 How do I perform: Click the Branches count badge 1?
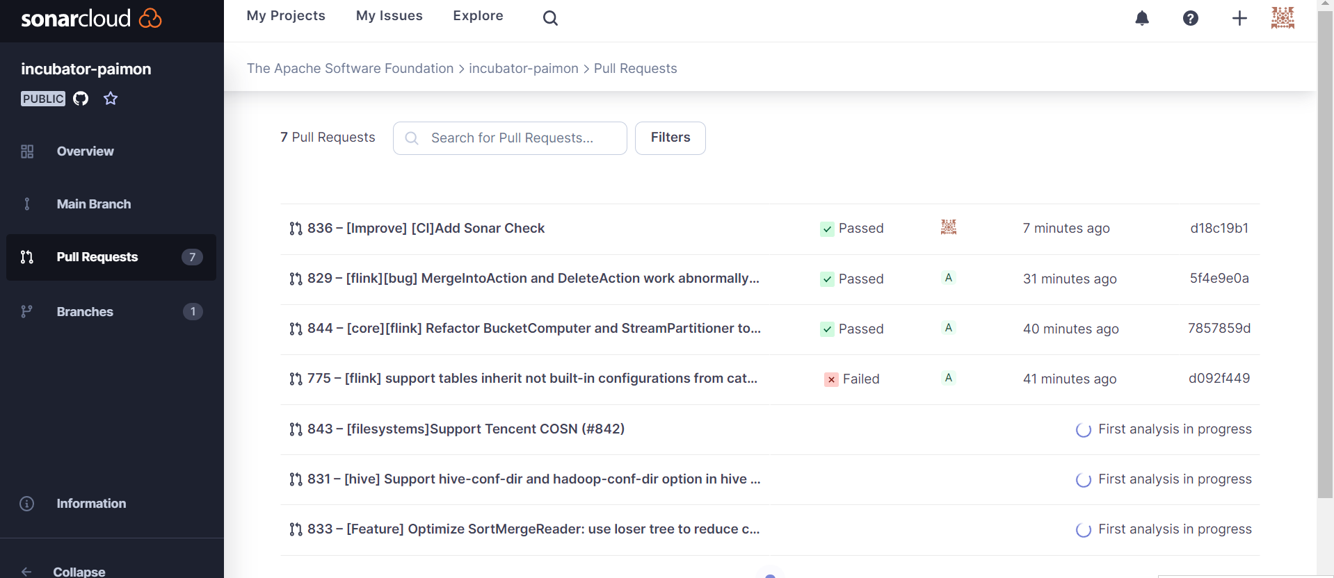(x=193, y=311)
